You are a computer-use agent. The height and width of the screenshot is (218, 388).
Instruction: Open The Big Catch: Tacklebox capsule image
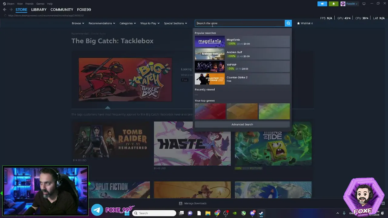(125, 80)
